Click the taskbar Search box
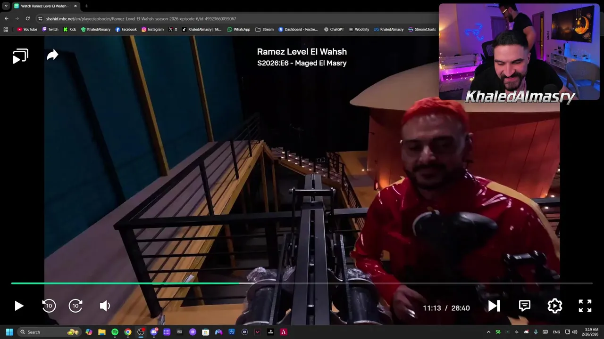Screen dimensions: 604x339 click(x=49, y=332)
